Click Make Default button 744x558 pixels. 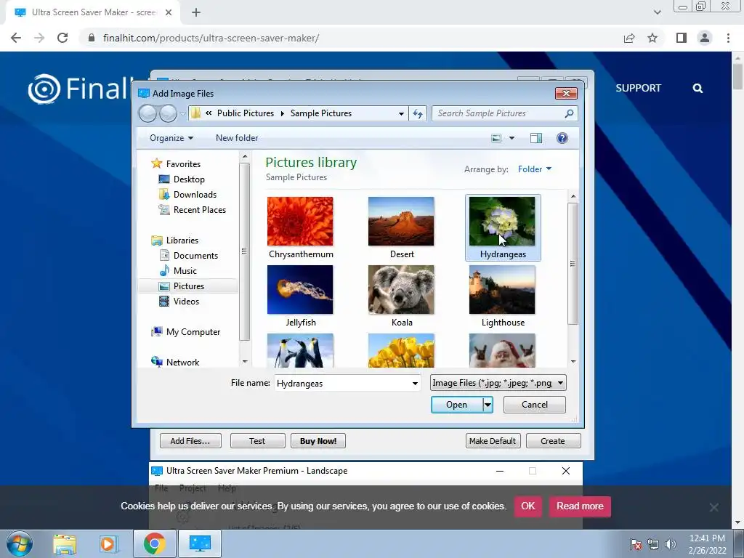pos(493,441)
